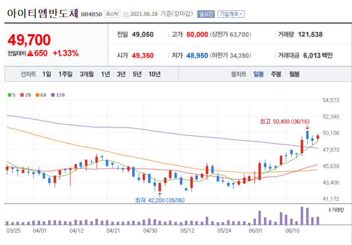Screen dimensions: 352x245
Task: Click the purple 120-day moving average legend swatch
Action: coord(53,95)
